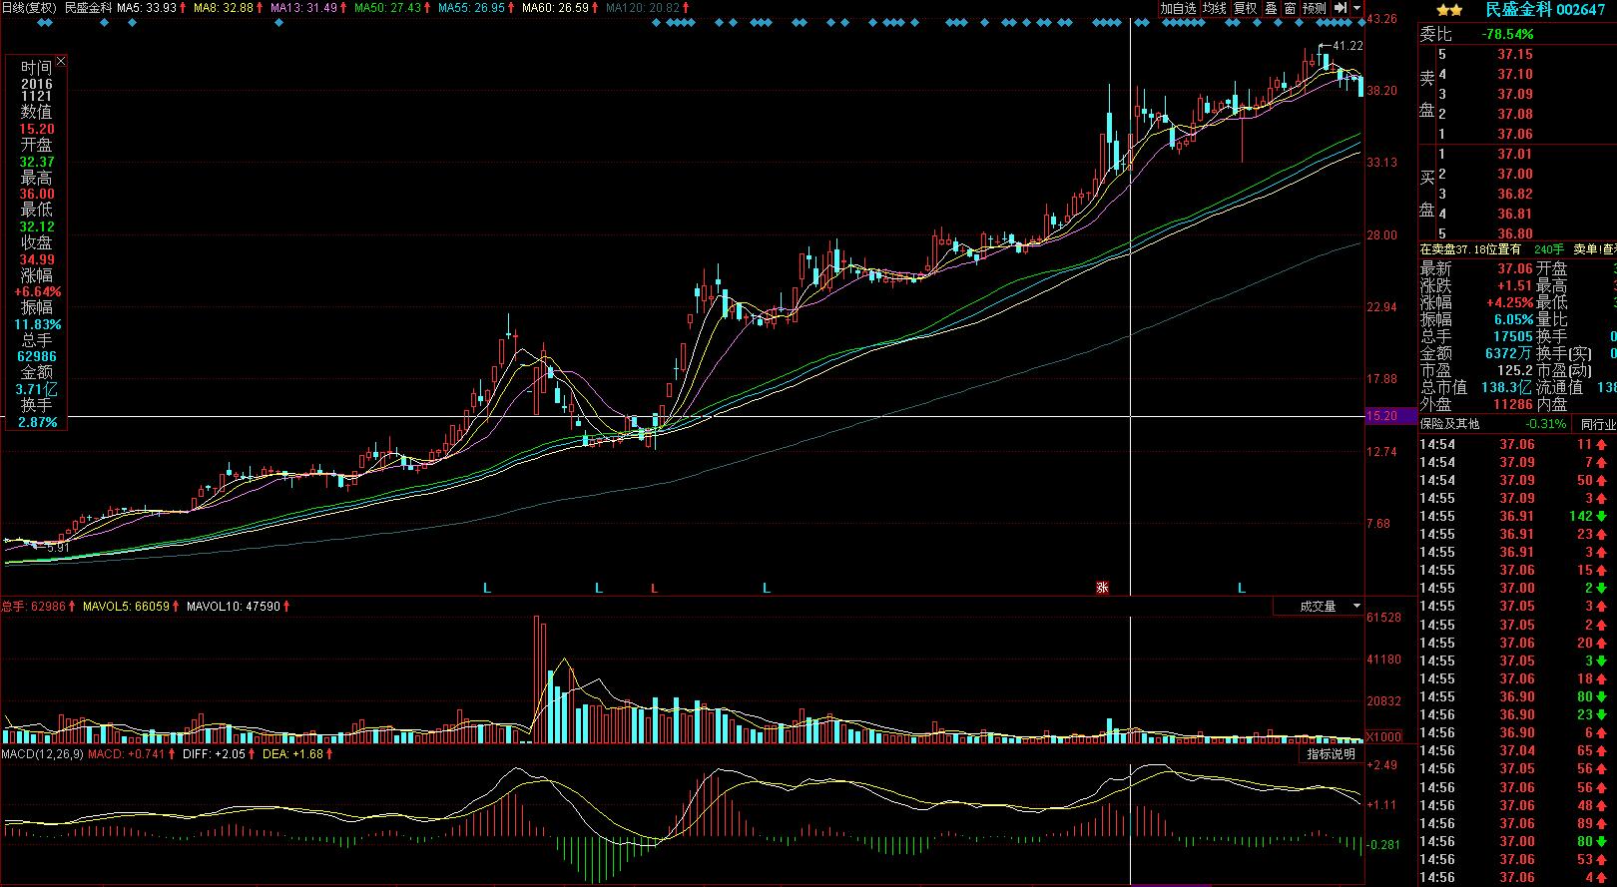Click the red 涨 marker on the chart

point(1103,588)
